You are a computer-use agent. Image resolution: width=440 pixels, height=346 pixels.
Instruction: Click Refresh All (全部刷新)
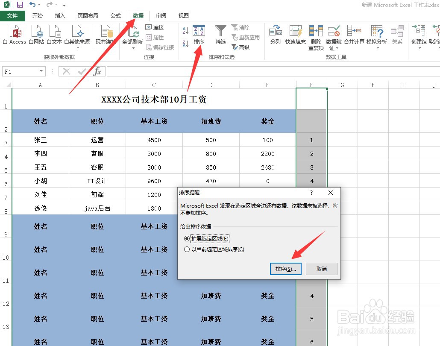[x=132, y=36]
